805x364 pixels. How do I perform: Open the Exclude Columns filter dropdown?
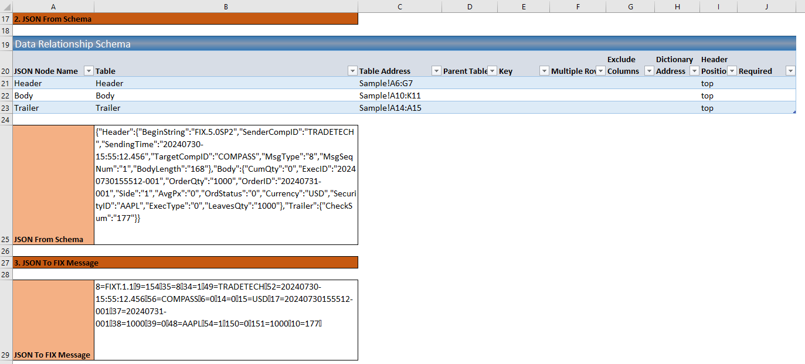pos(649,71)
